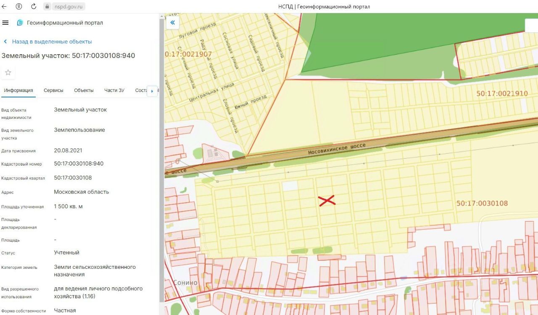The width and height of the screenshot is (538, 315).
Task: Open the Объекты tab
Action: (84, 90)
